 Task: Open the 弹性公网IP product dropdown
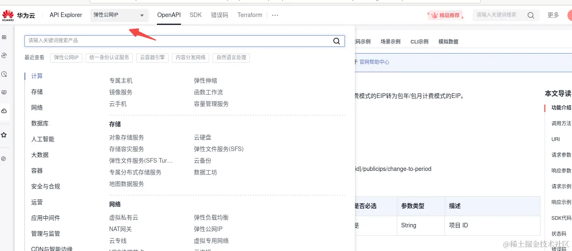(119, 15)
